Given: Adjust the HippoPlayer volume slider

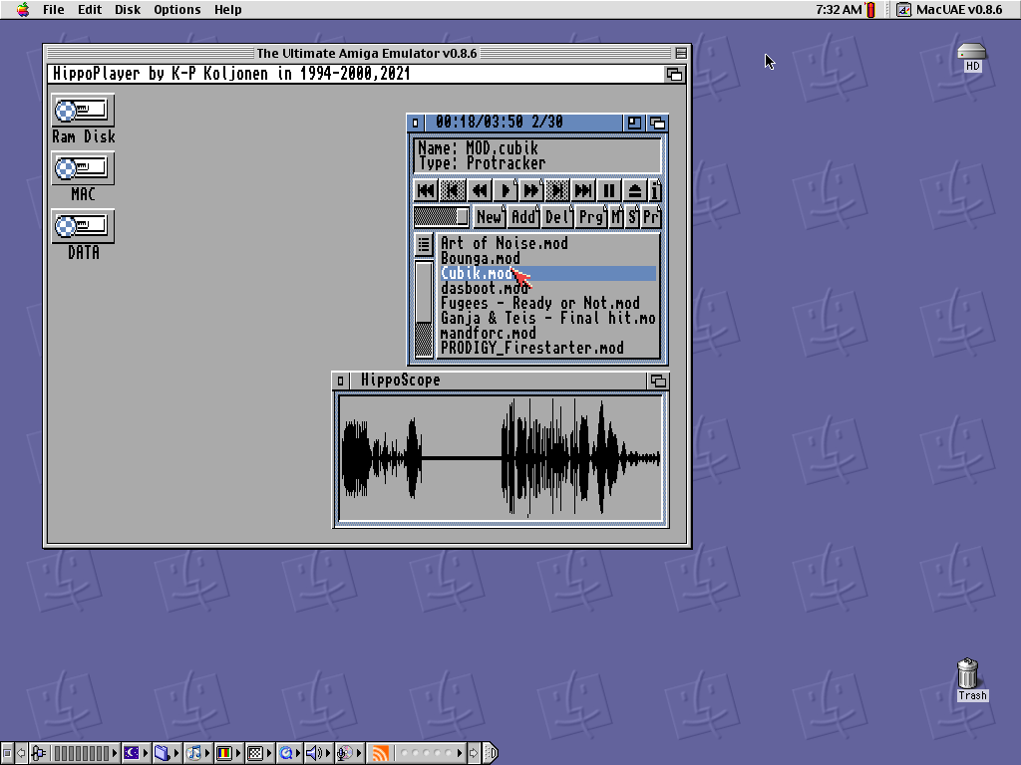Looking at the screenshot, I should (x=442, y=216).
